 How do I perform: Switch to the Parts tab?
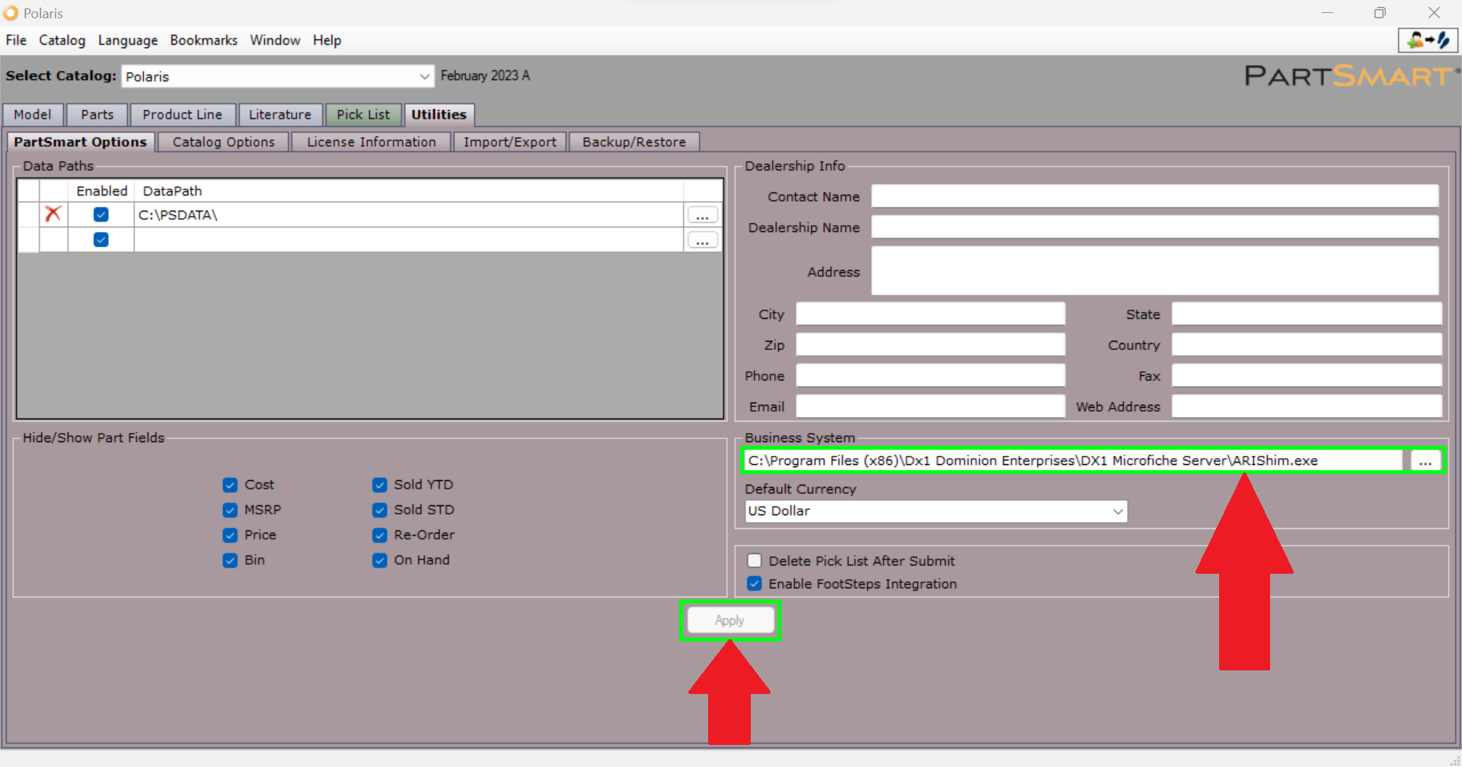[x=97, y=115]
